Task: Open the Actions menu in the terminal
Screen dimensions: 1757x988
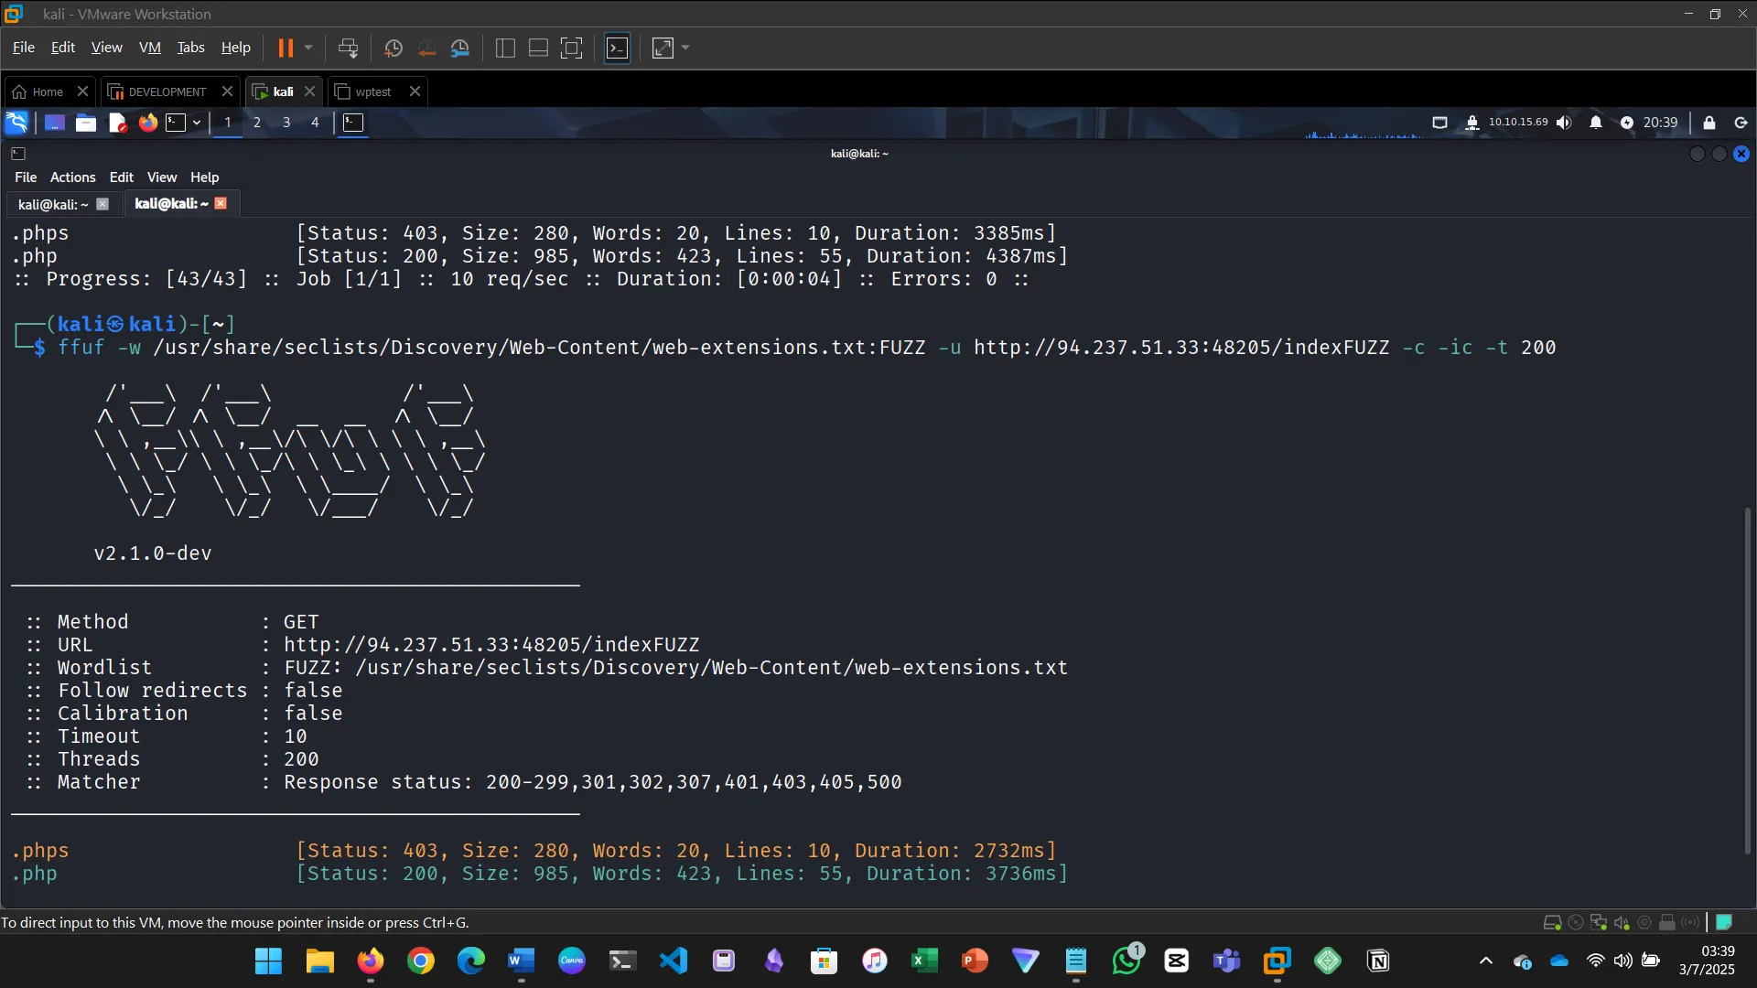Action: [72, 177]
